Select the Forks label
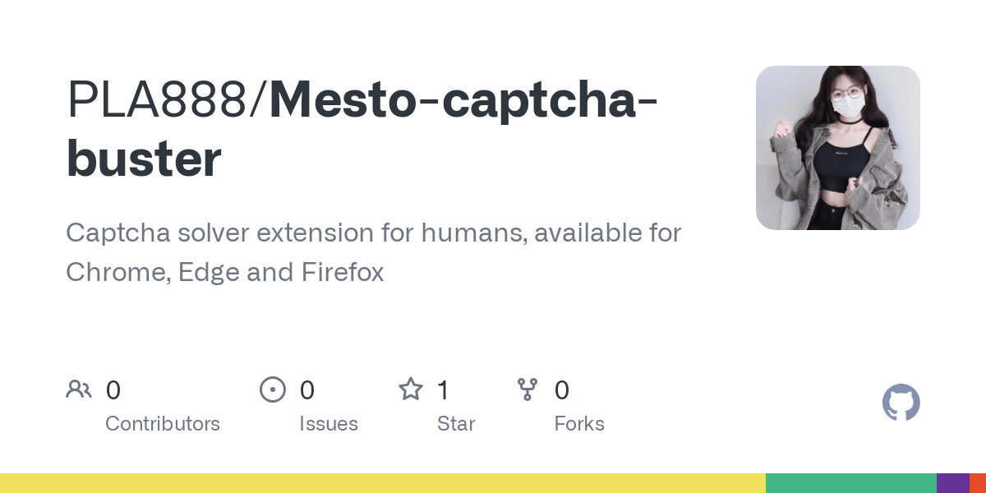The image size is (986, 493). point(579,424)
